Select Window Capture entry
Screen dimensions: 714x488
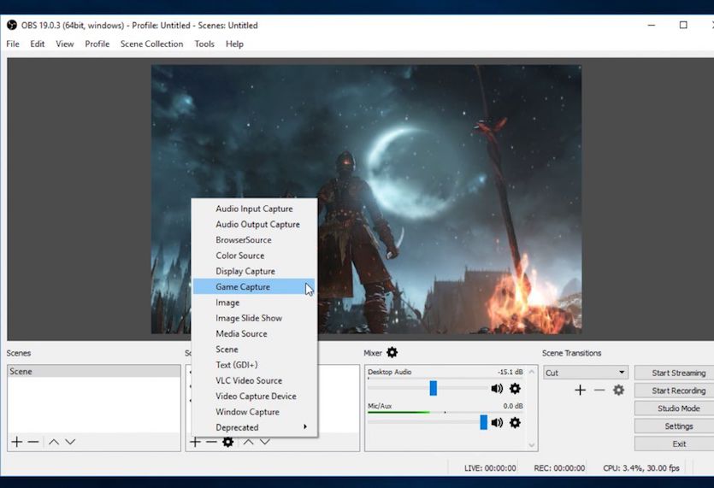(254, 412)
